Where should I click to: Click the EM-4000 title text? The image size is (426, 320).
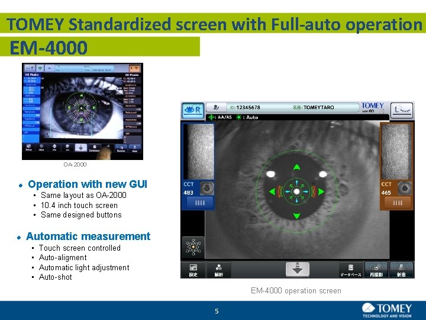coord(49,47)
